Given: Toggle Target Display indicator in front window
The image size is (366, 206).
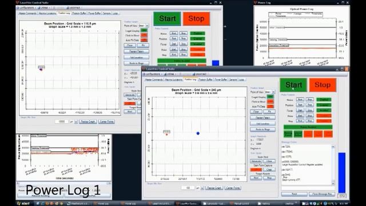Looking at the screenshot, I should (270, 97).
